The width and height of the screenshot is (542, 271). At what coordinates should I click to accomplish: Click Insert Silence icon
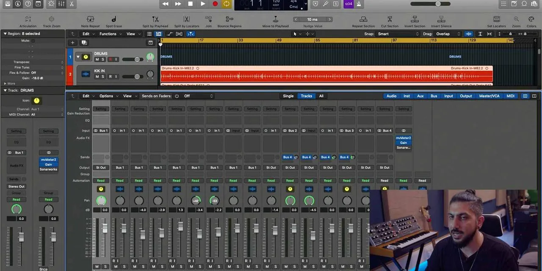pos(441,19)
